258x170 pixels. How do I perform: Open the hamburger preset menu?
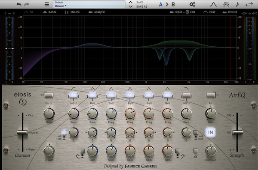[x=47, y=4]
